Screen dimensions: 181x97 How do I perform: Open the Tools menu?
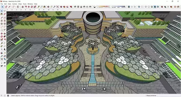[25, 4]
